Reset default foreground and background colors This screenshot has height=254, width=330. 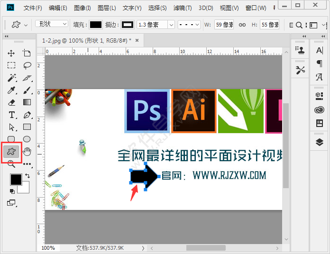tap(12, 191)
